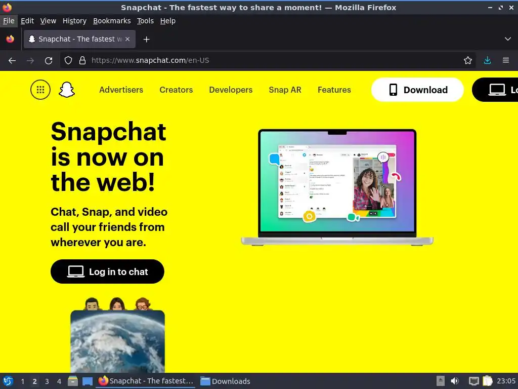518x389 pixels.
Task: Click the Firefox titlebar logo icon
Action: (x=7, y=7)
